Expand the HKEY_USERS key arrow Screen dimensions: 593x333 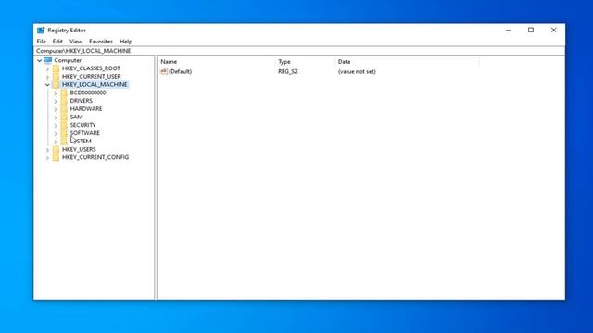click(x=47, y=150)
